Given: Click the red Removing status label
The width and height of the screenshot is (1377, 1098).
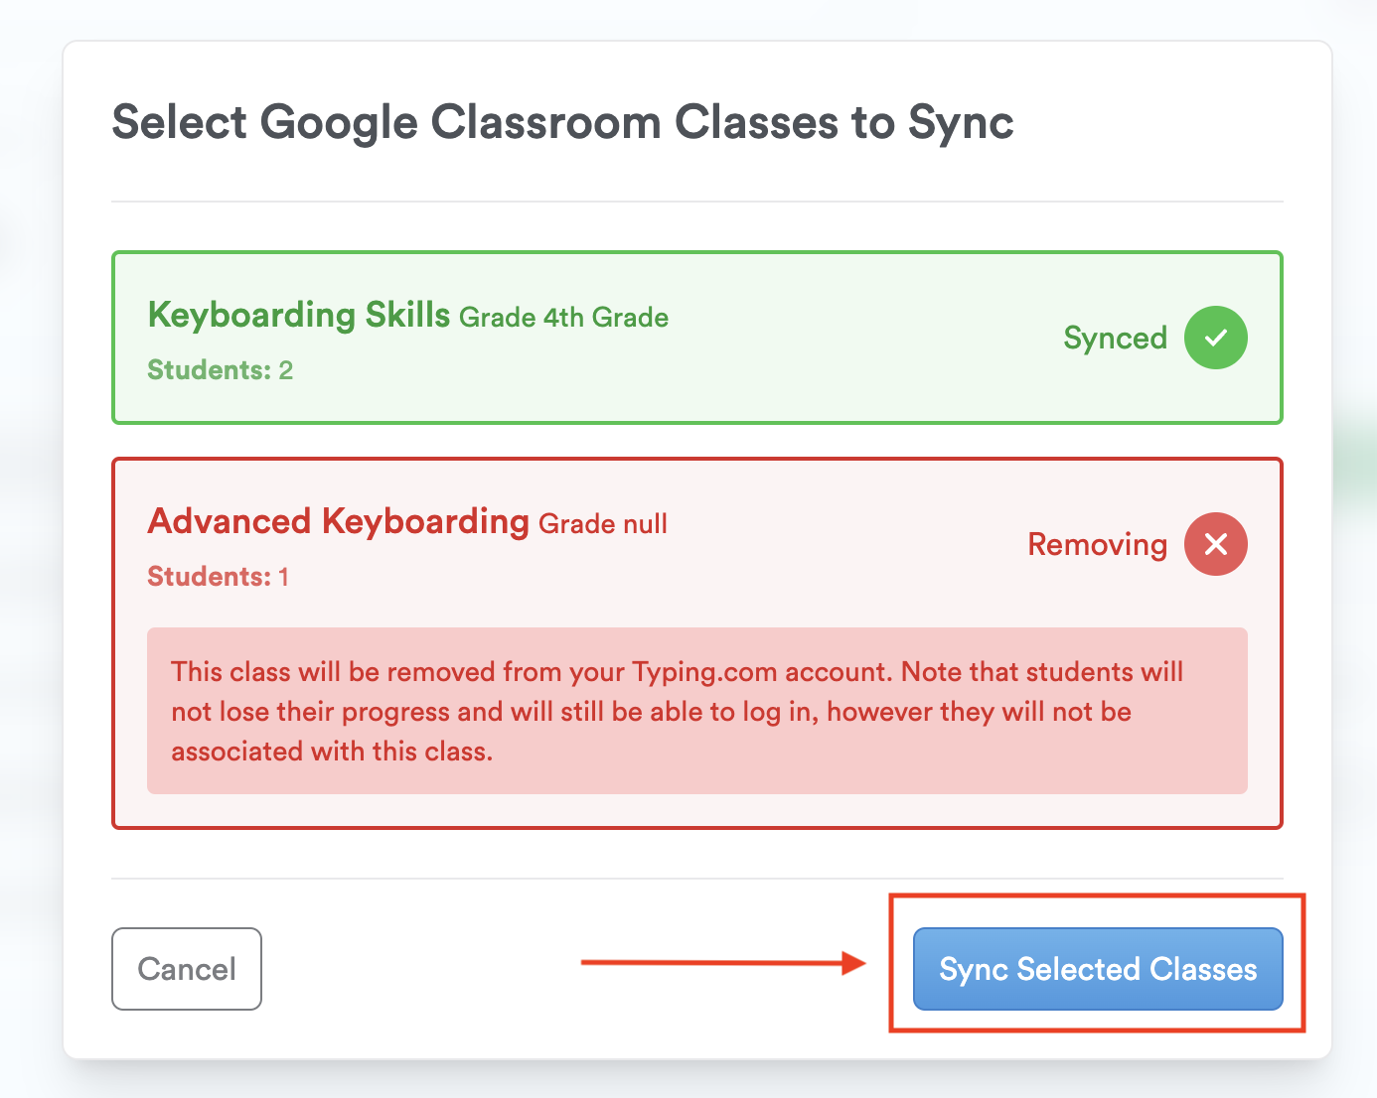Looking at the screenshot, I should [x=1097, y=545].
